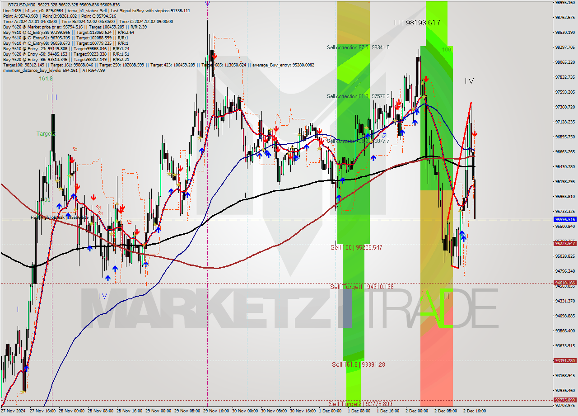Select the red 94610.166 price tag on the axis
This screenshot has height=416, width=578.
tap(565, 283)
